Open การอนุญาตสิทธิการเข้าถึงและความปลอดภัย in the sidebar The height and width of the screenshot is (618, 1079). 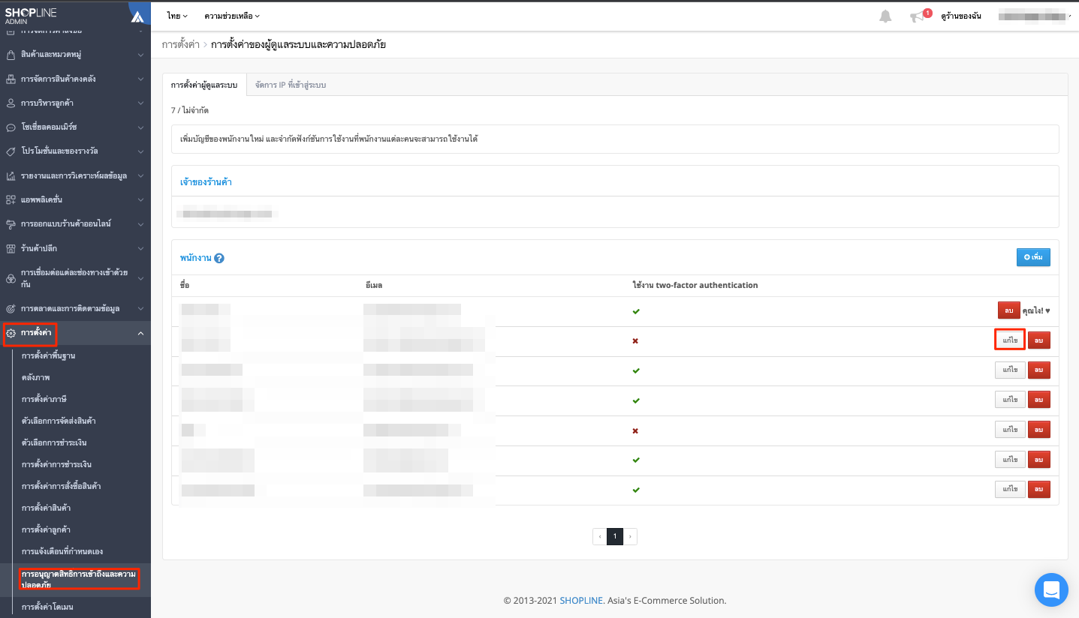[79, 579]
